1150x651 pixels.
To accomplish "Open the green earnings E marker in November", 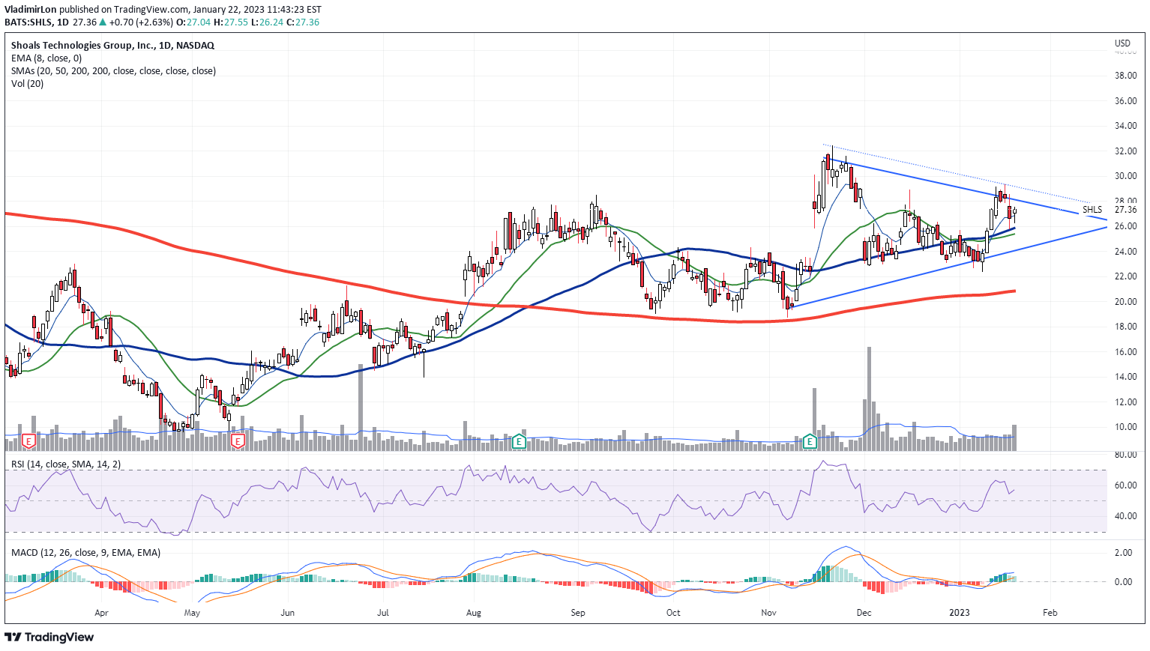I will (x=810, y=442).
